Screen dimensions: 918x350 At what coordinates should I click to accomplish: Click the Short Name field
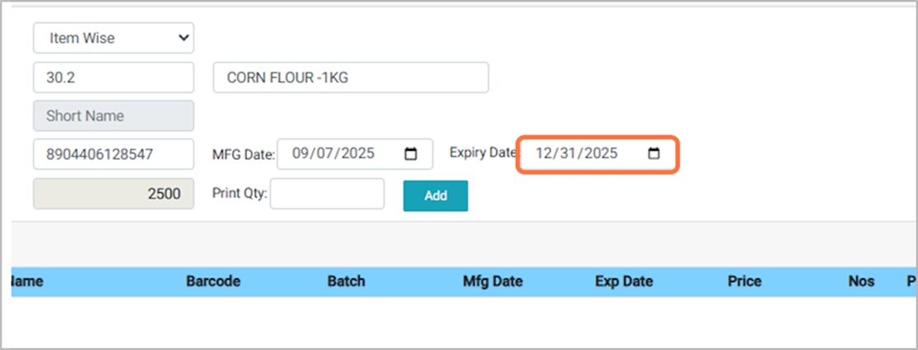[114, 116]
